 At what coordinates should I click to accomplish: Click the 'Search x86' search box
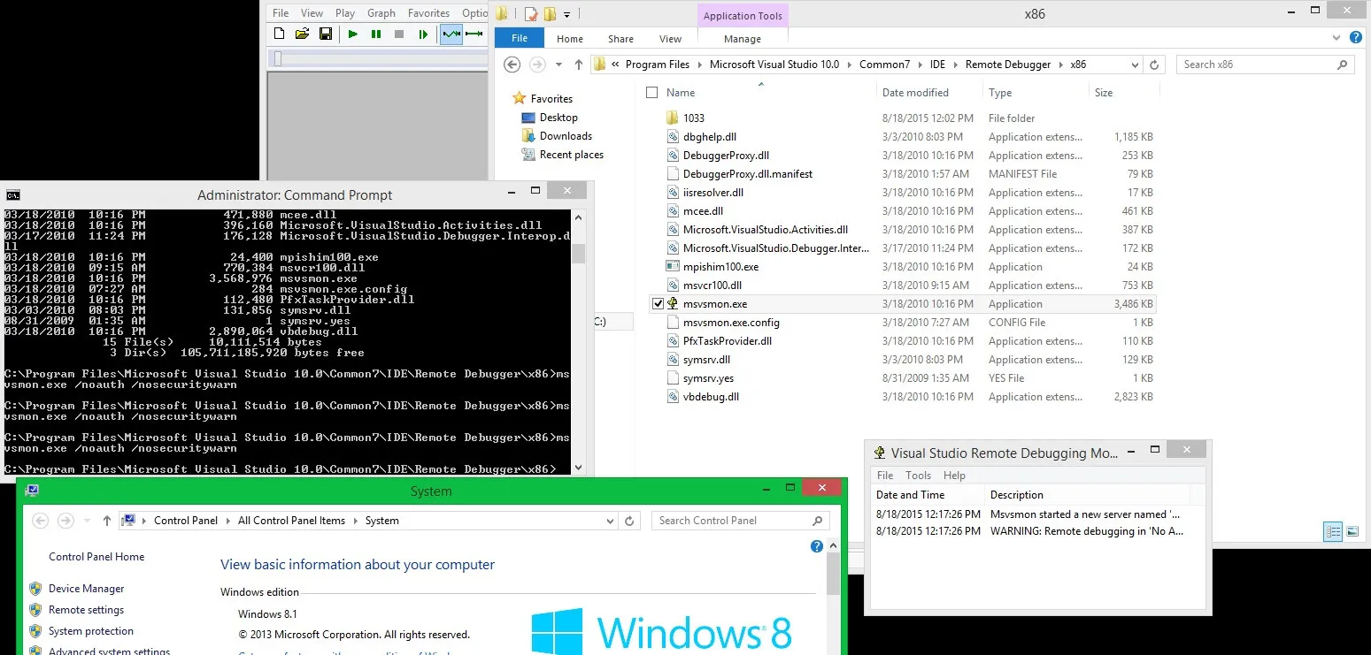tap(1267, 65)
